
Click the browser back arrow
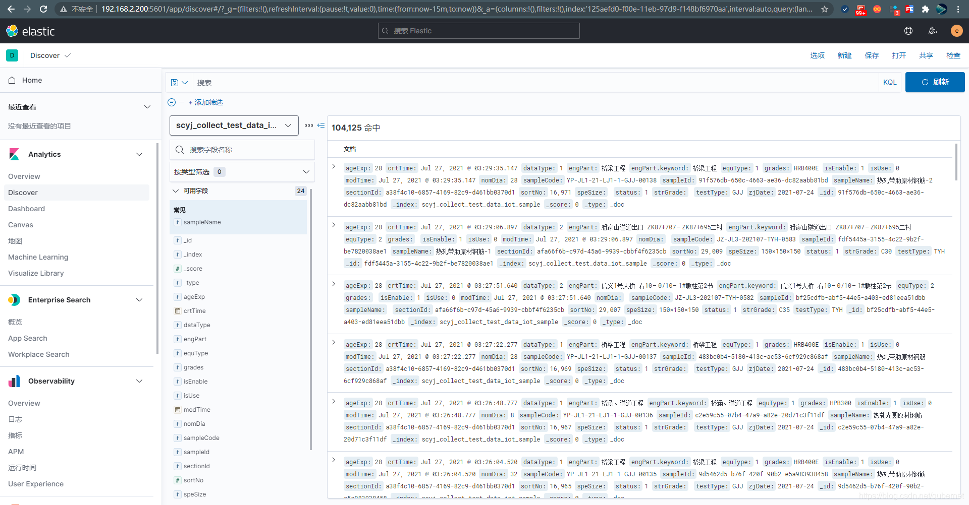(11, 9)
